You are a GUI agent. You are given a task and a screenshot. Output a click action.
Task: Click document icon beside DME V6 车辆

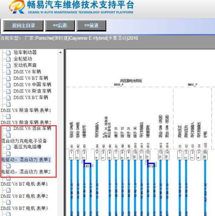[9, 72]
